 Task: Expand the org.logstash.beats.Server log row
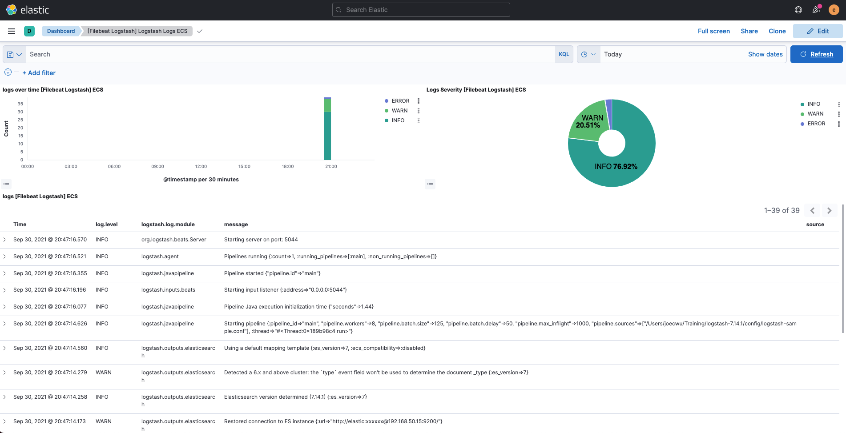(5, 240)
